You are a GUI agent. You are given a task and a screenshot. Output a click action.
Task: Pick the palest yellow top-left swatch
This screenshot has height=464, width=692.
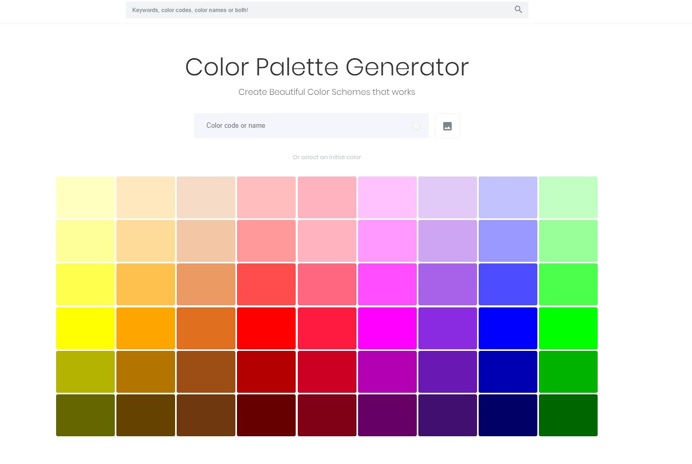point(85,197)
